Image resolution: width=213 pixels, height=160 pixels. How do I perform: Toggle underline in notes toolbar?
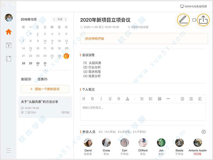pos(110,99)
